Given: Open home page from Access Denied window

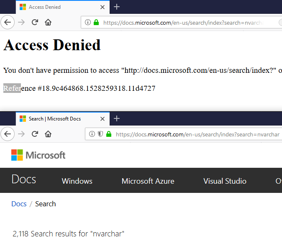Looking at the screenshot, I should [48, 22].
